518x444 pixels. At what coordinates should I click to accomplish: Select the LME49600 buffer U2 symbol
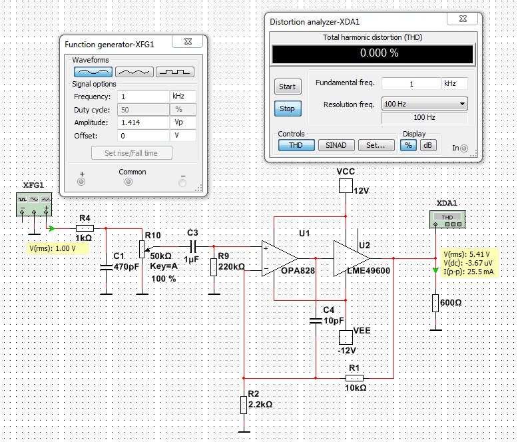tap(352, 259)
